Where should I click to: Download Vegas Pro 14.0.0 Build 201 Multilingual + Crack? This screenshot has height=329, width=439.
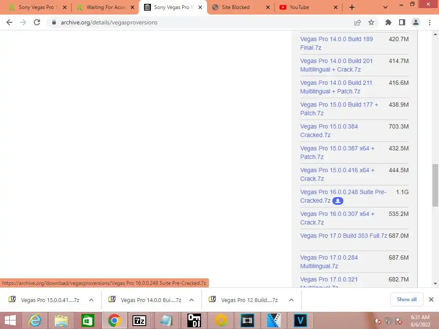coord(336,65)
